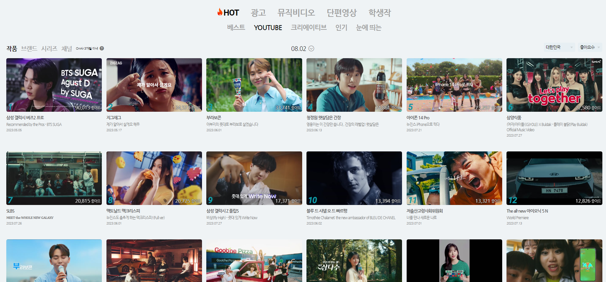Viewport: 606px width, 282px height.
Task: Open the 대한민국 country dropdown
Action: pyautogui.click(x=559, y=47)
